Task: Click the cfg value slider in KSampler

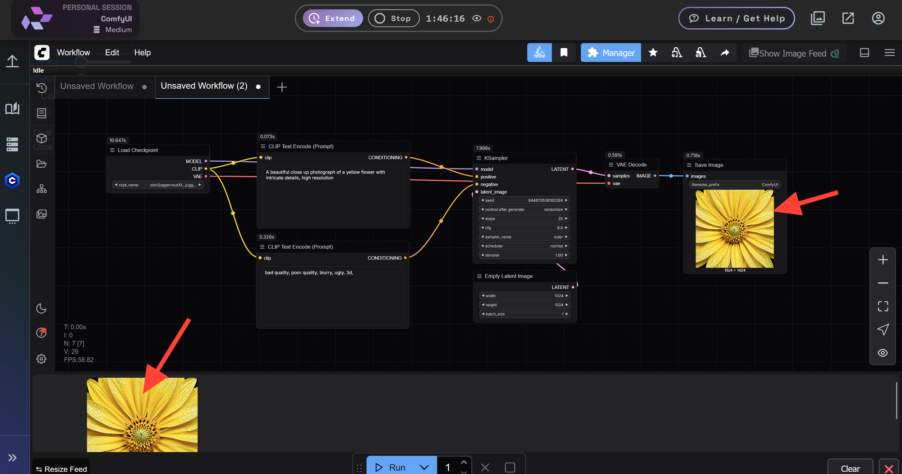Action: tap(525, 228)
